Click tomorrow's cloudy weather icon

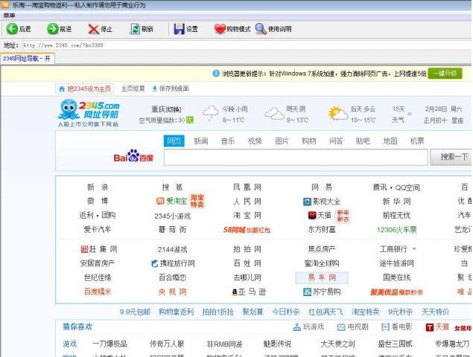pyautogui.click(x=274, y=114)
